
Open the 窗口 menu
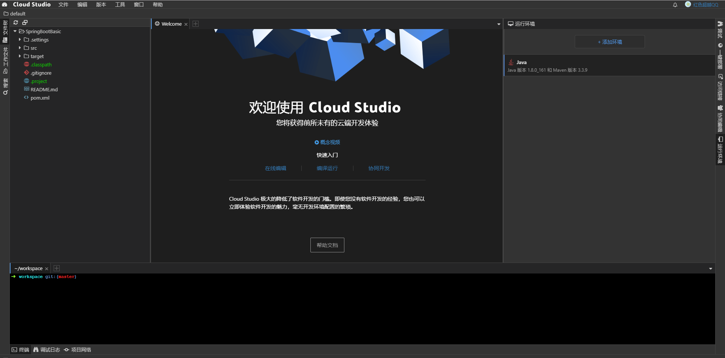point(139,5)
